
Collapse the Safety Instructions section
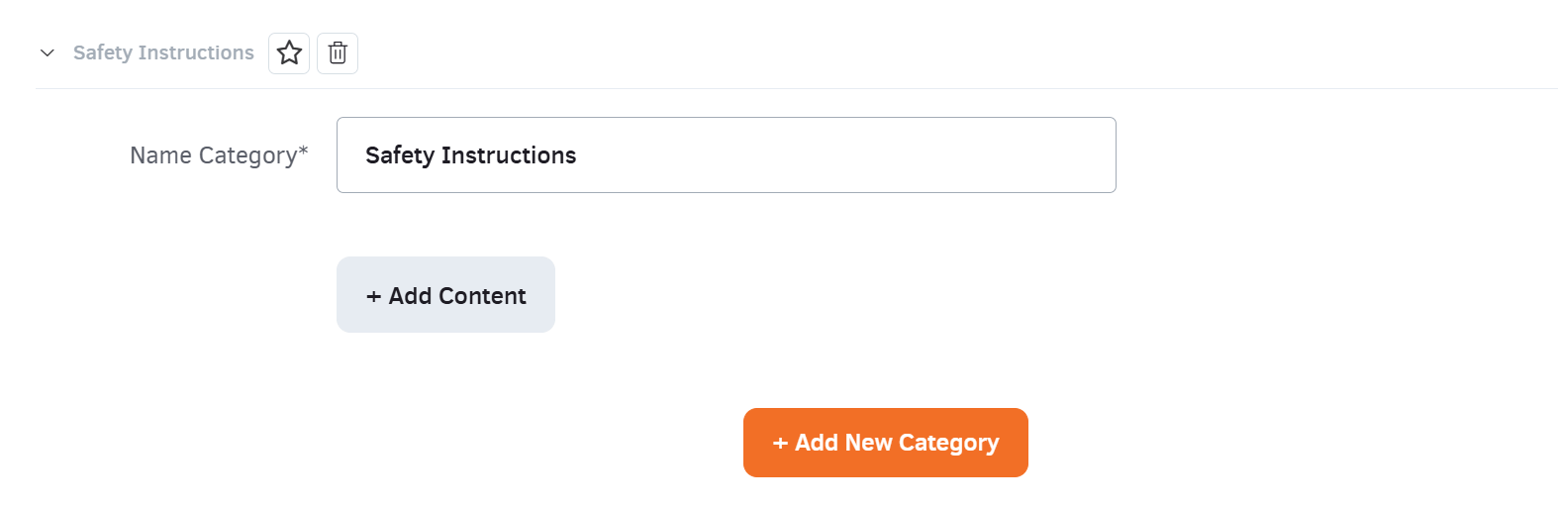pyautogui.click(x=47, y=52)
